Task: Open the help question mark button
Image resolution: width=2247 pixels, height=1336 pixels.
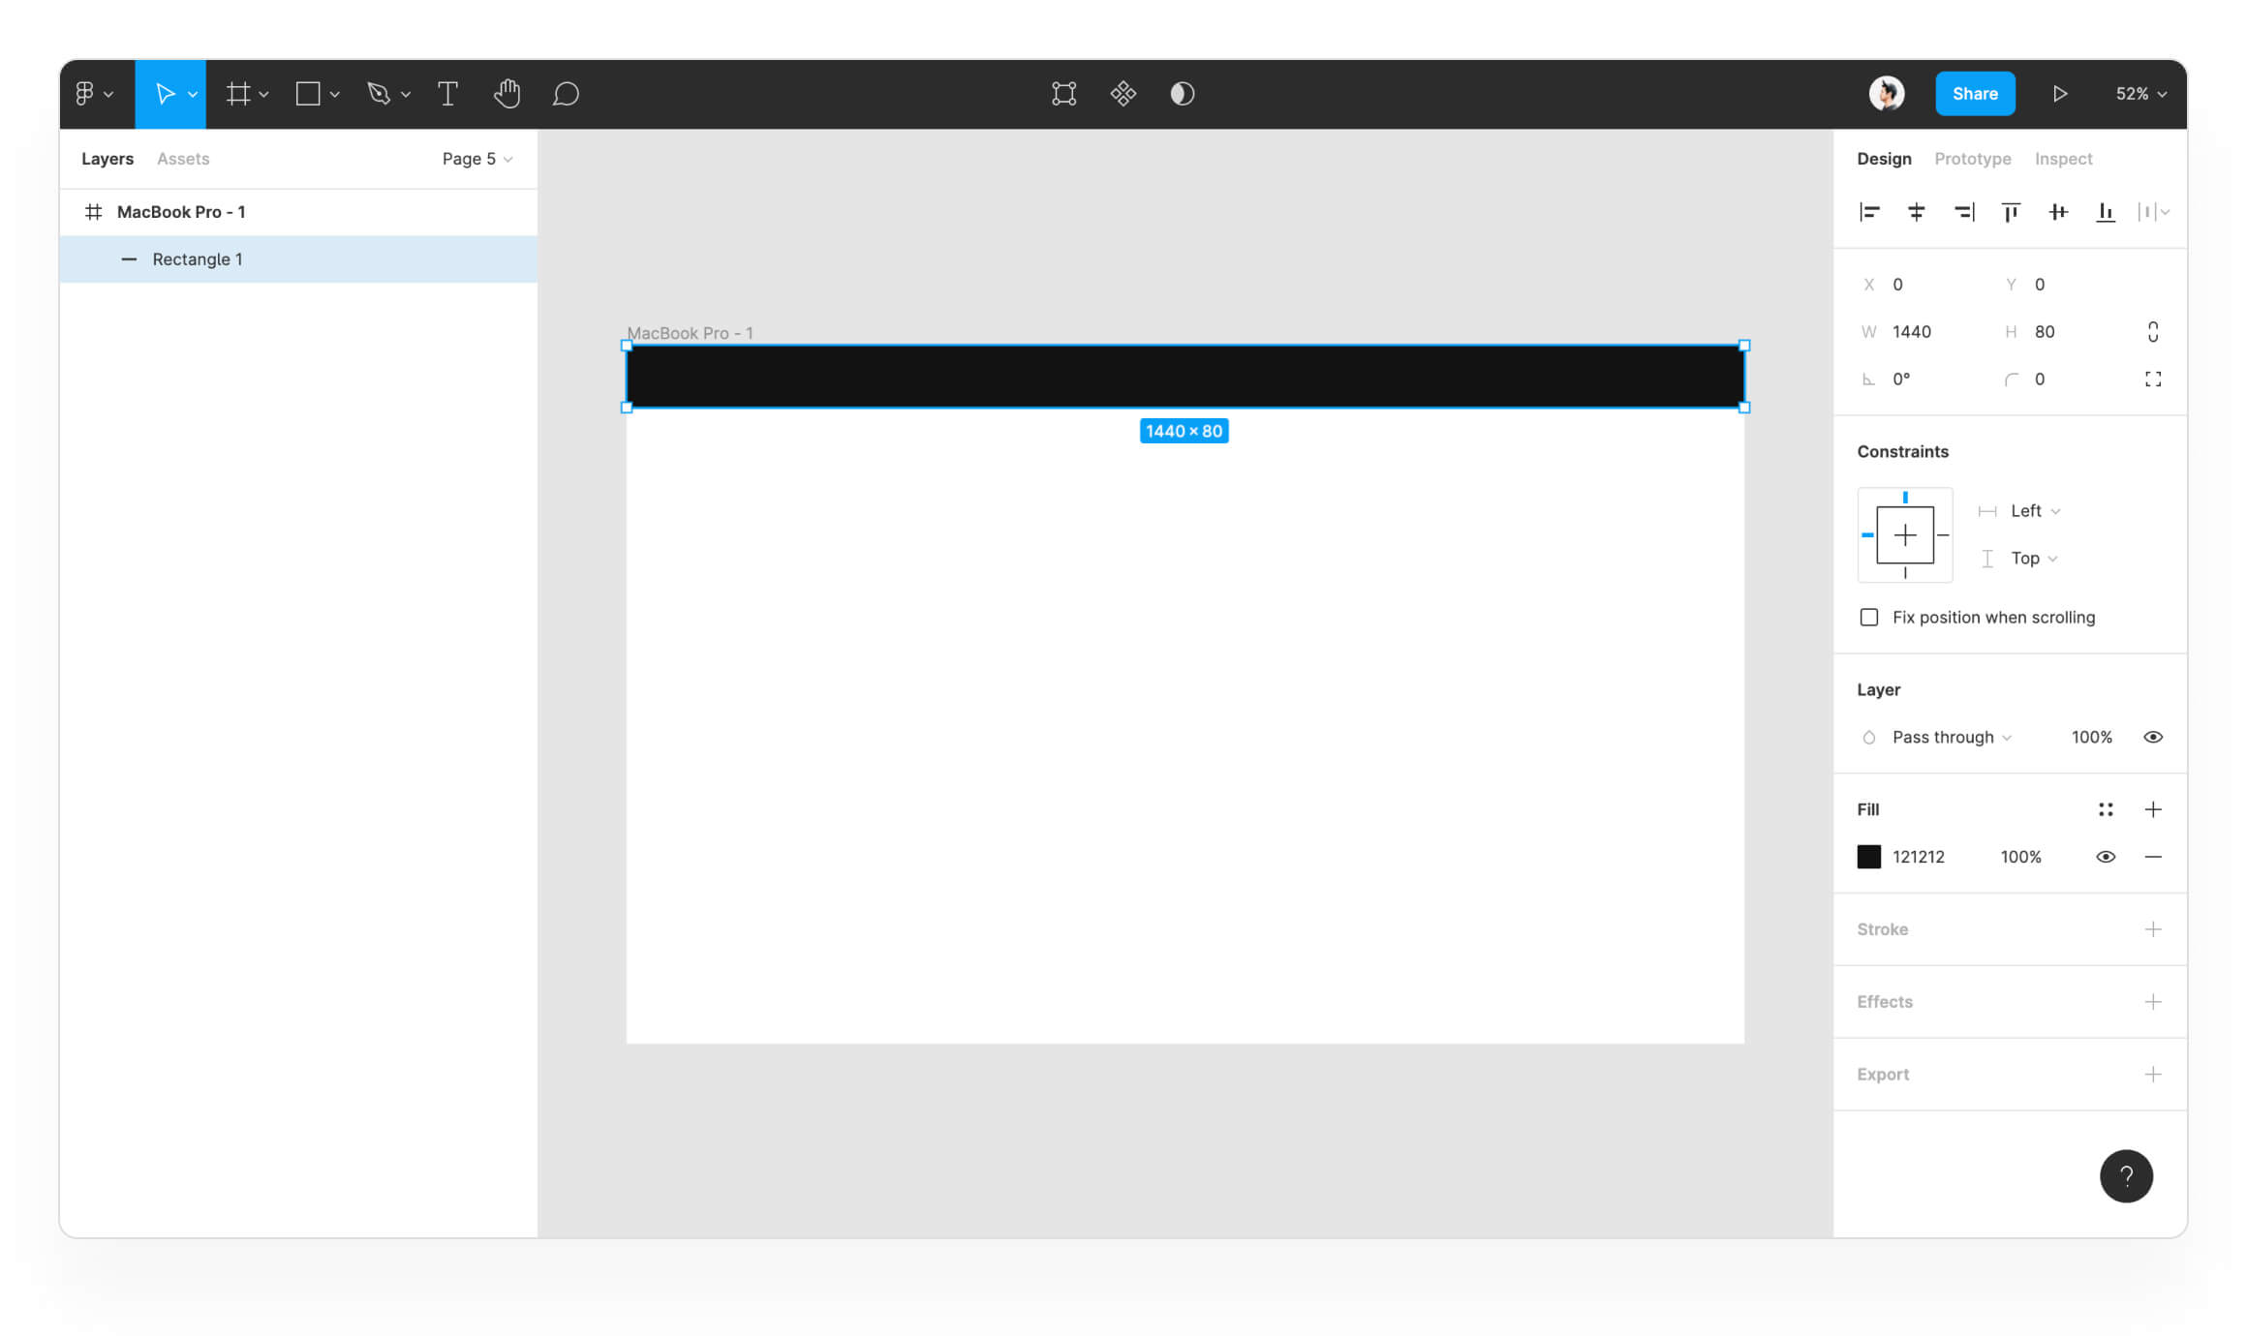Action: (x=2126, y=1176)
